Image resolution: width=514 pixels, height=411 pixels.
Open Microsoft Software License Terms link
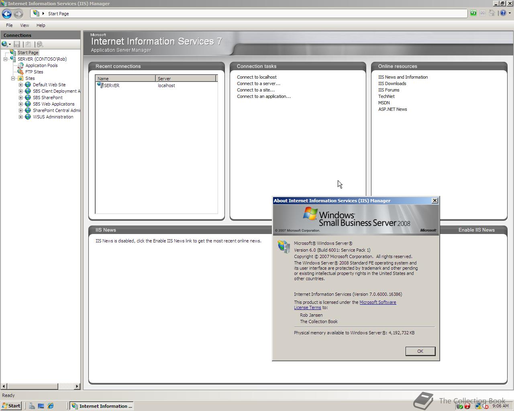click(345, 305)
